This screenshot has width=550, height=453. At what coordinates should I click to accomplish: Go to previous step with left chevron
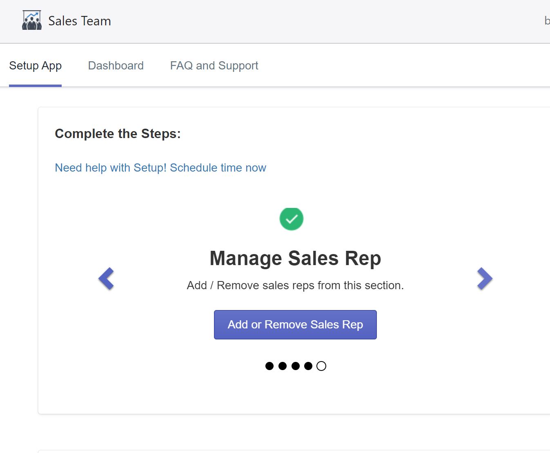click(x=106, y=279)
